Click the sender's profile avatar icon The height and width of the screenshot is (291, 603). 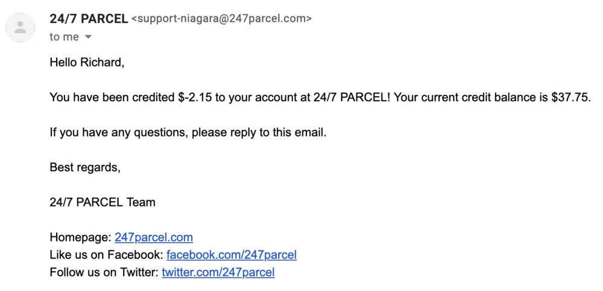[21, 27]
